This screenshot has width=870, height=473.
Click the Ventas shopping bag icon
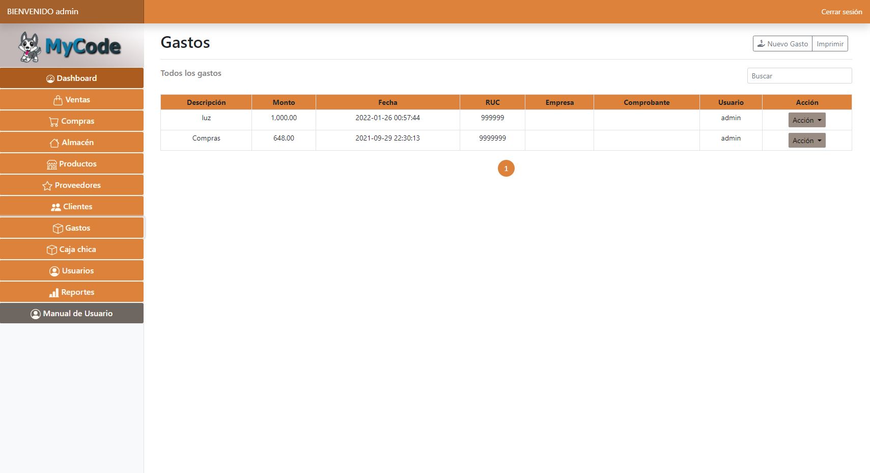tap(58, 100)
